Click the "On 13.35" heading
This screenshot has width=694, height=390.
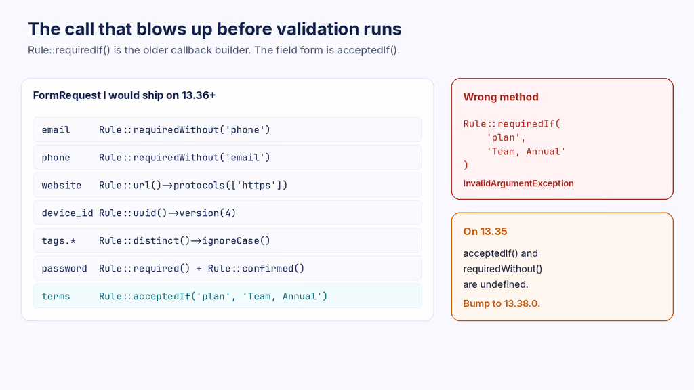point(485,232)
